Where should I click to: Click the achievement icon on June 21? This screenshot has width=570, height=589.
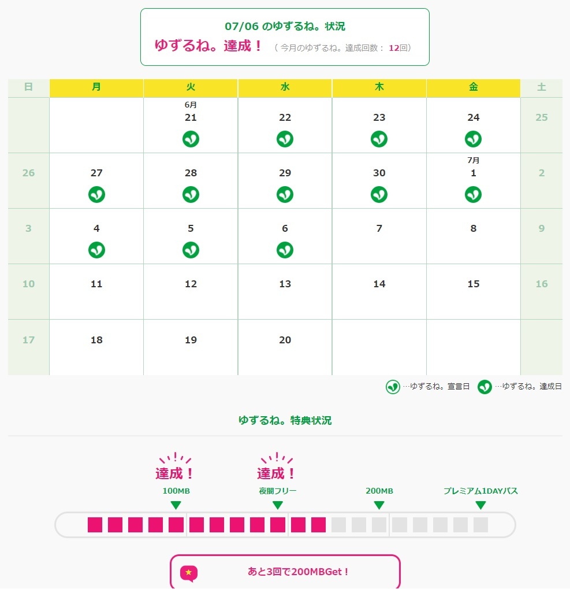pyautogui.click(x=191, y=139)
